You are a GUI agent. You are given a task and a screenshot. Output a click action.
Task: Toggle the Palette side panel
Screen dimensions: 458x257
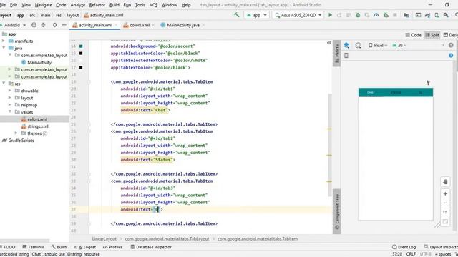337,54
